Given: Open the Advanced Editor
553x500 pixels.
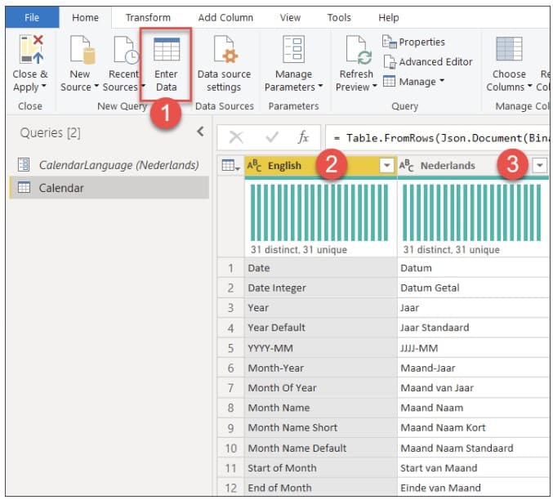Looking at the screenshot, I should click(x=427, y=62).
